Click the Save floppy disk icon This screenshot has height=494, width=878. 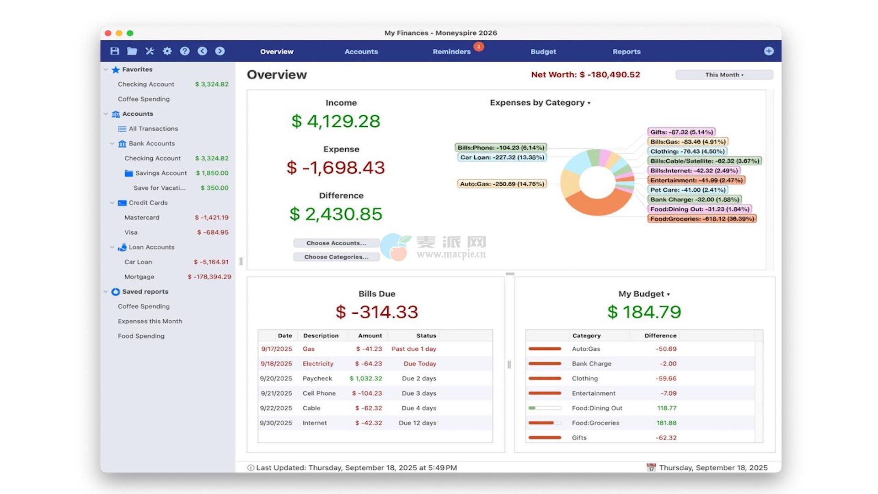tap(115, 51)
